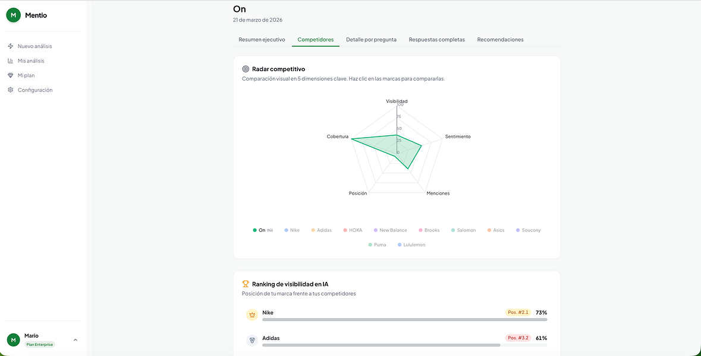Image resolution: width=701 pixels, height=356 pixels.
Task: Toggle On brand in radar legend
Action: (x=263, y=230)
